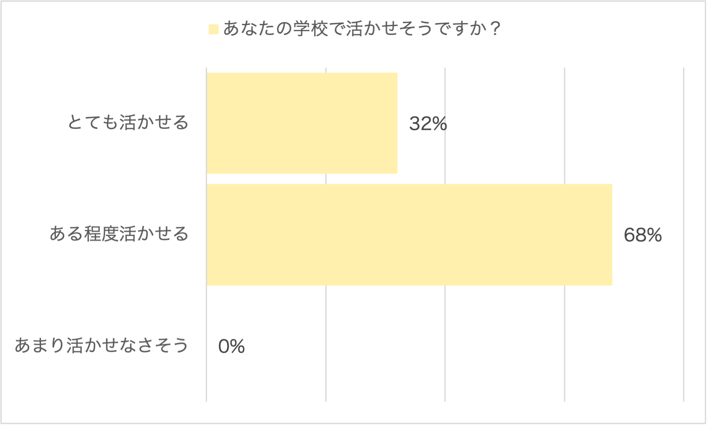Click the question mark ending the legend text

pyautogui.click(x=495, y=29)
